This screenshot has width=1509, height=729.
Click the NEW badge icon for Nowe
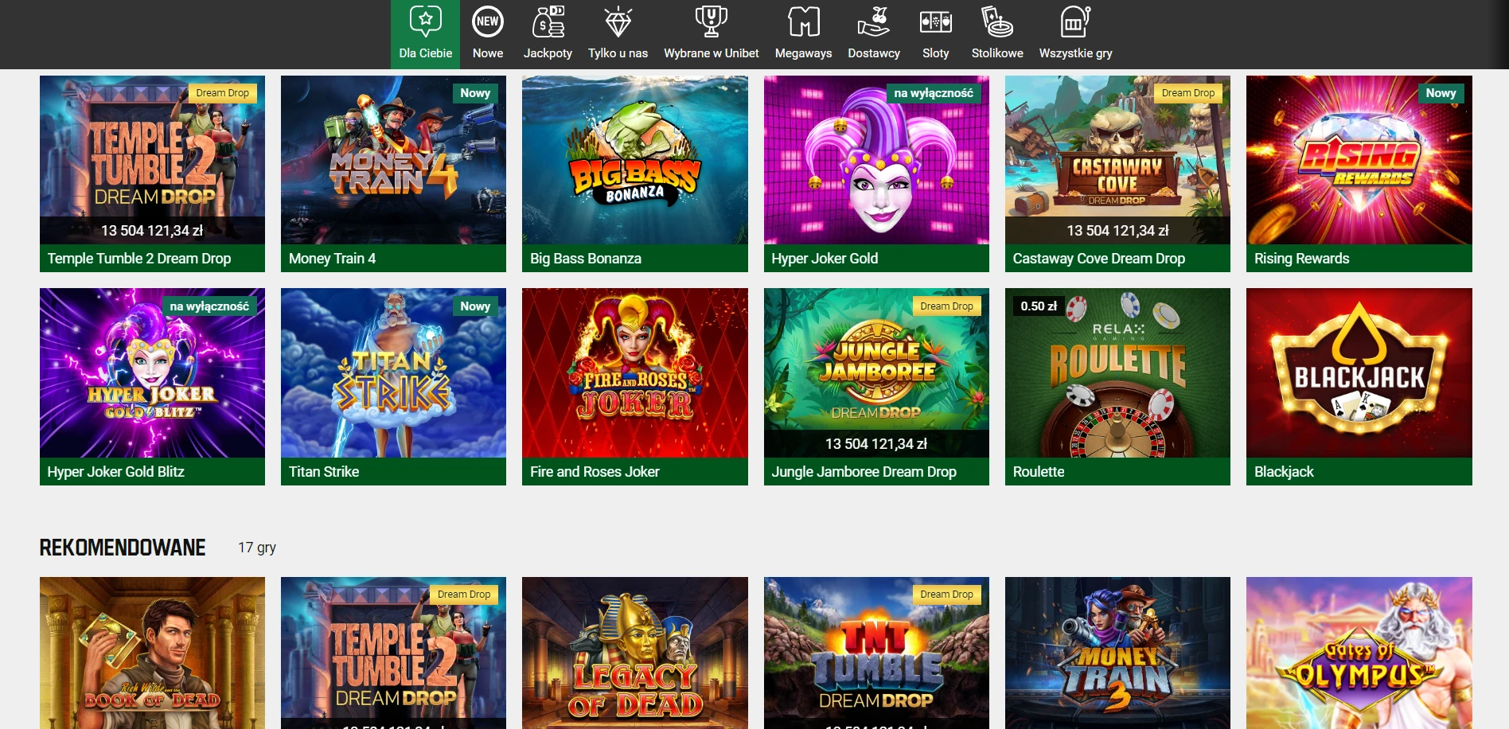click(x=488, y=21)
